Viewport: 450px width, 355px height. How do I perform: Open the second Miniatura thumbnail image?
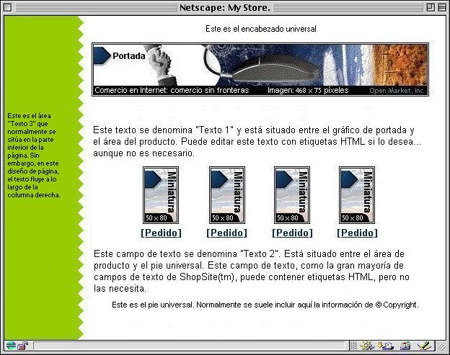point(226,195)
